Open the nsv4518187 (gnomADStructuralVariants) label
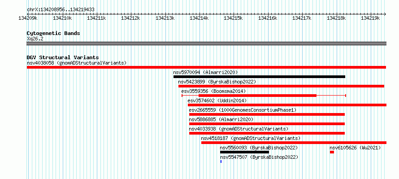This screenshot has width=399, height=179. tap(251, 138)
